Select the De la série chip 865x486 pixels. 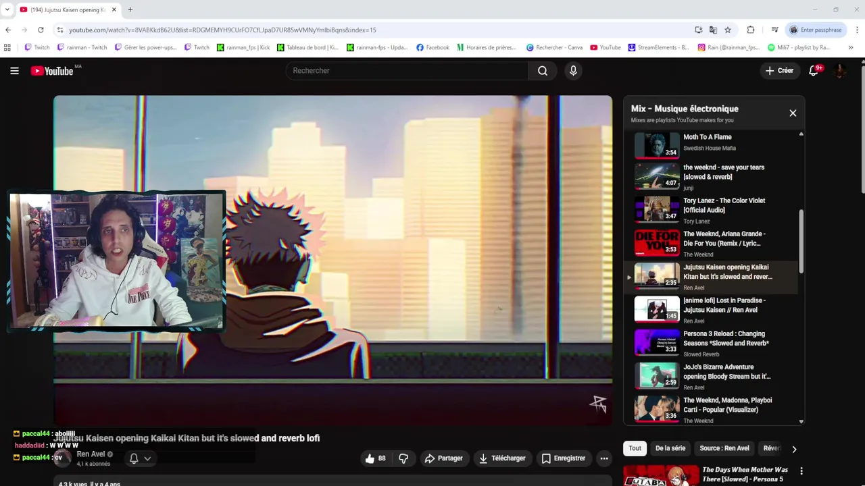670,448
